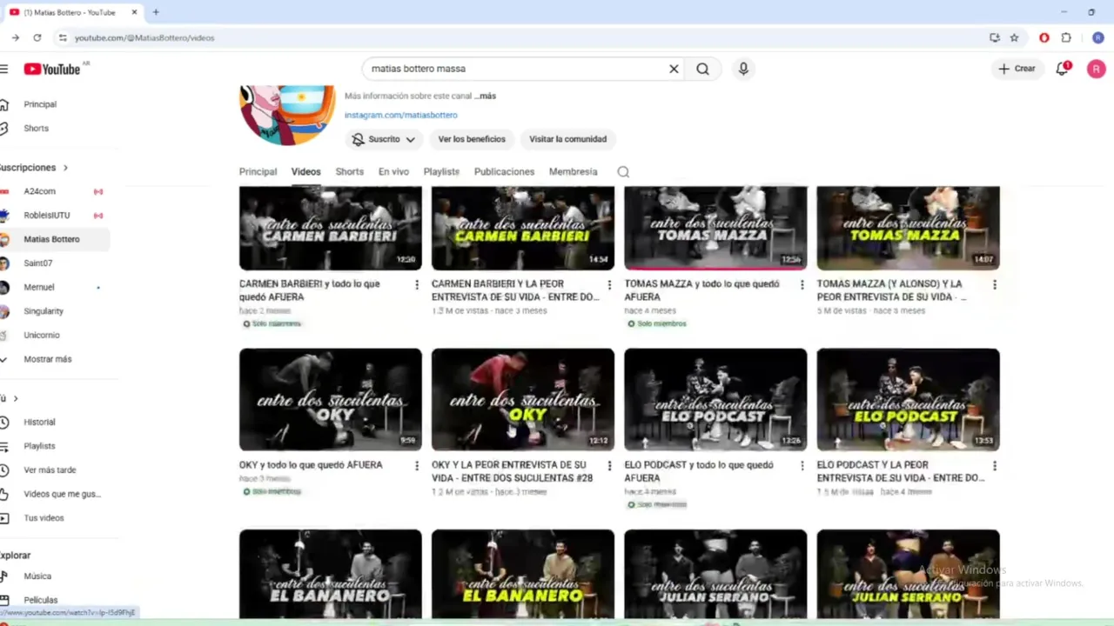Screen dimensions: 1114x626
Task: Click the YouTube logo
Action: (x=52, y=69)
